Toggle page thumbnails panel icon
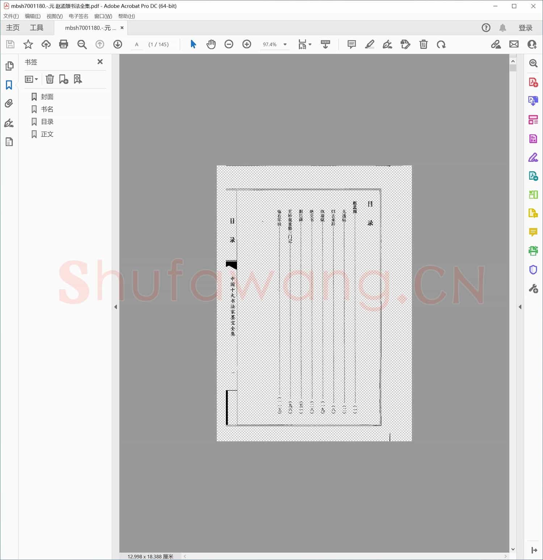 pyautogui.click(x=9, y=66)
